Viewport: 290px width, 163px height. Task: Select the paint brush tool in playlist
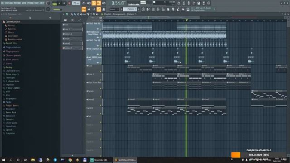pos(75,14)
